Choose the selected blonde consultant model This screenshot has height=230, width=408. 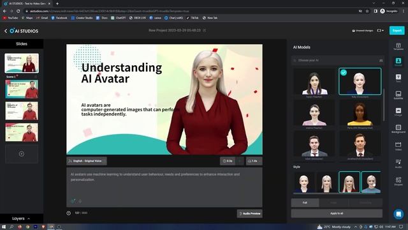360,81
